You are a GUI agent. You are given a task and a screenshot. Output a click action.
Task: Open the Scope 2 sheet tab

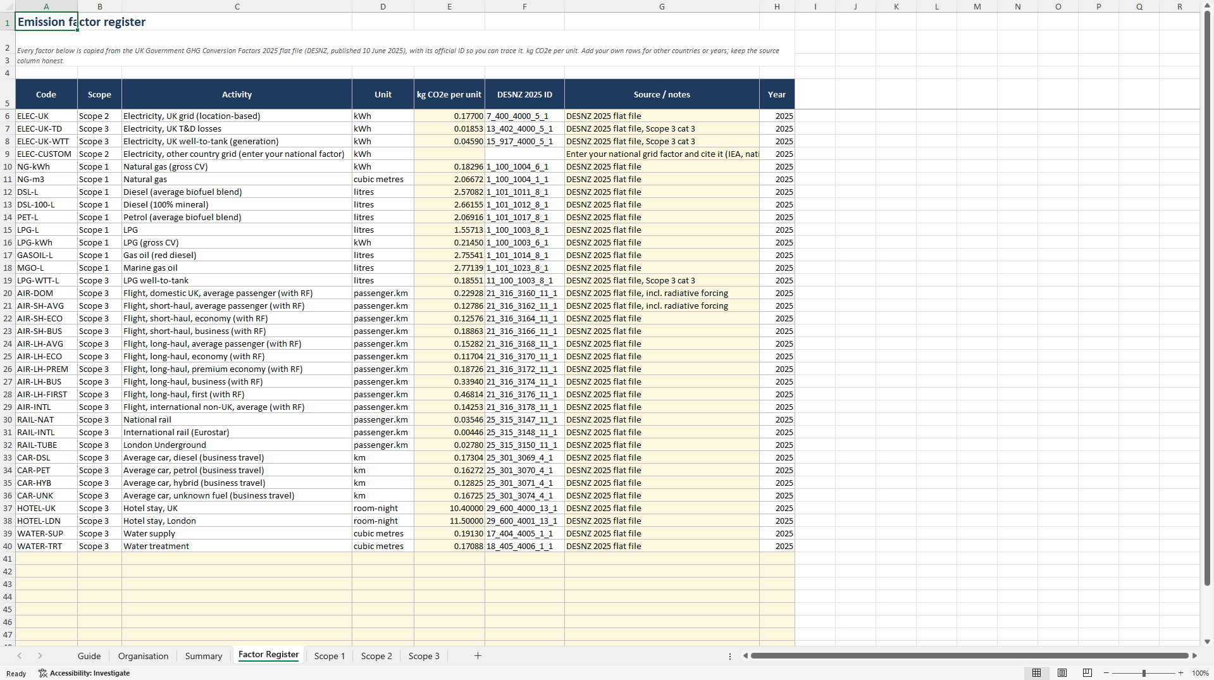click(x=376, y=656)
